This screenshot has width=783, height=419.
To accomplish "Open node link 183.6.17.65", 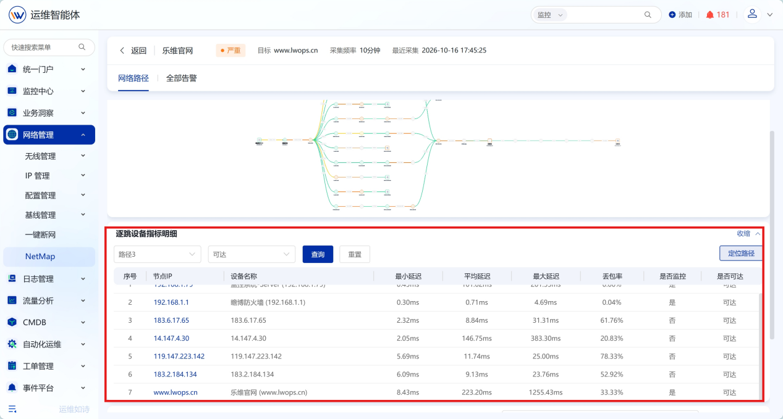I will [x=171, y=321].
